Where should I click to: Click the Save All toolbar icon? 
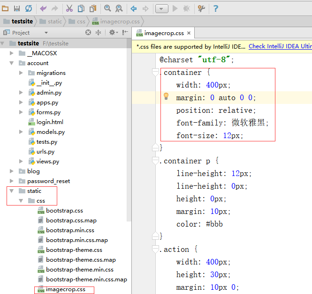[x=17, y=8]
